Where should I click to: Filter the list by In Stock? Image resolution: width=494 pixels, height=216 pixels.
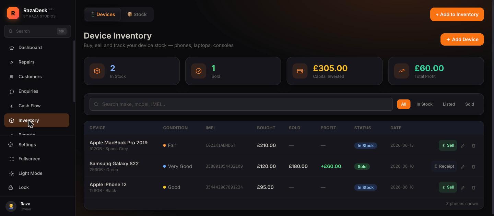click(424, 104)
